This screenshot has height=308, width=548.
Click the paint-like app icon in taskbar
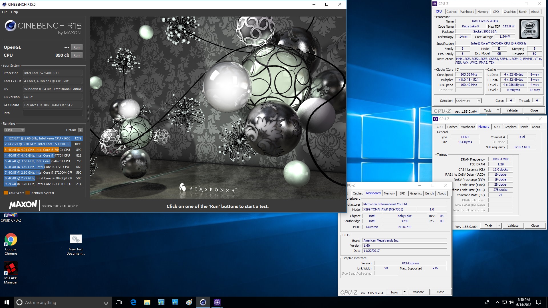point(189,302)
